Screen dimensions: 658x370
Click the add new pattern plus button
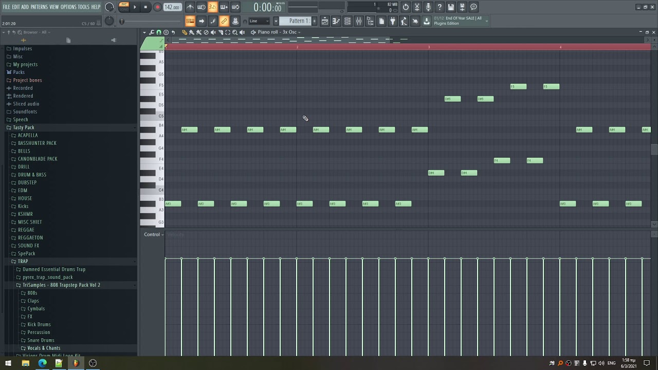(x=315, y=21)
